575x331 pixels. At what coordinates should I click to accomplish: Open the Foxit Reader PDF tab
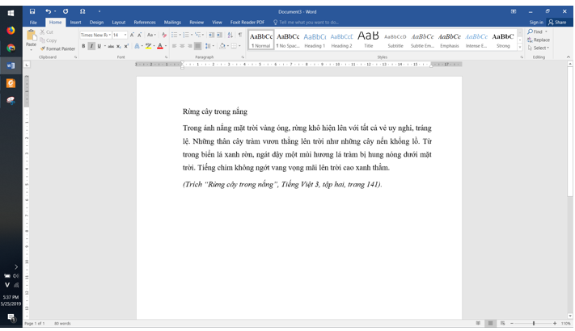tap(247, 23)
